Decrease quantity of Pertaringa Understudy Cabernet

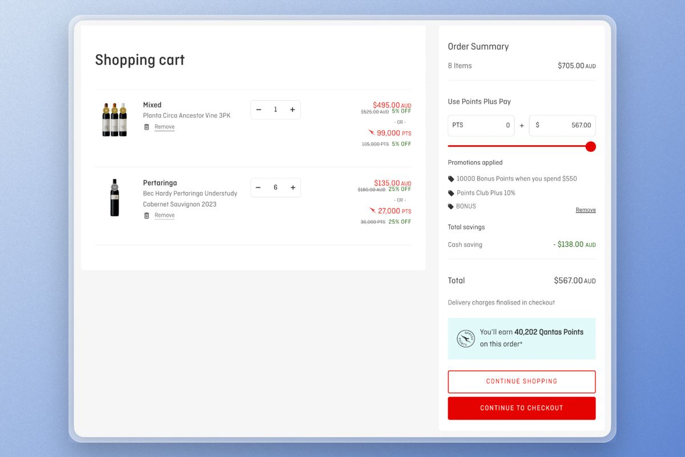coord(259,187)
